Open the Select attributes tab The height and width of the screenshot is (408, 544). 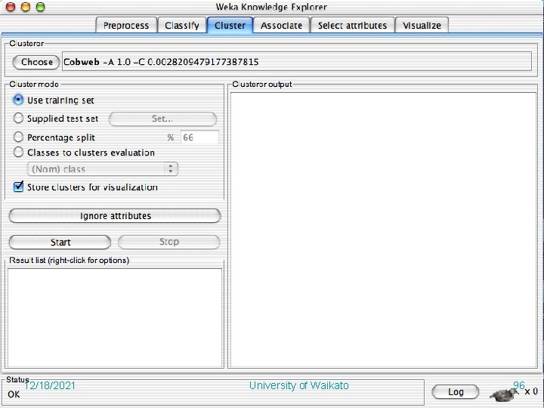(352, 26)
